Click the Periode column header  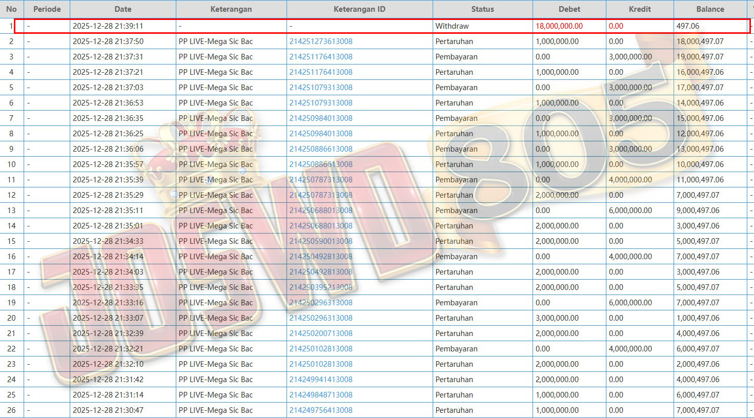[x=47, y=9]
